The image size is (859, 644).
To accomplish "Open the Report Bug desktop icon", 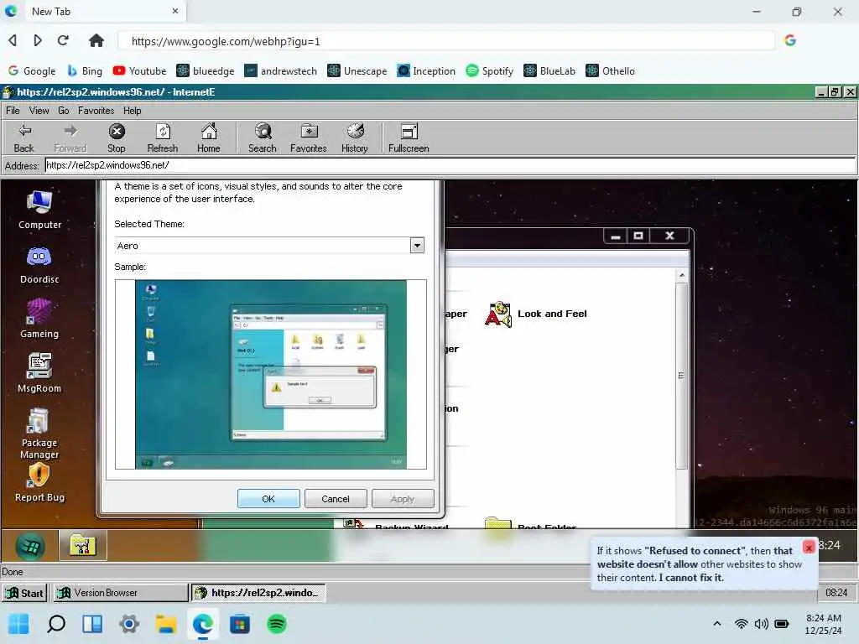I will (39, 483).
